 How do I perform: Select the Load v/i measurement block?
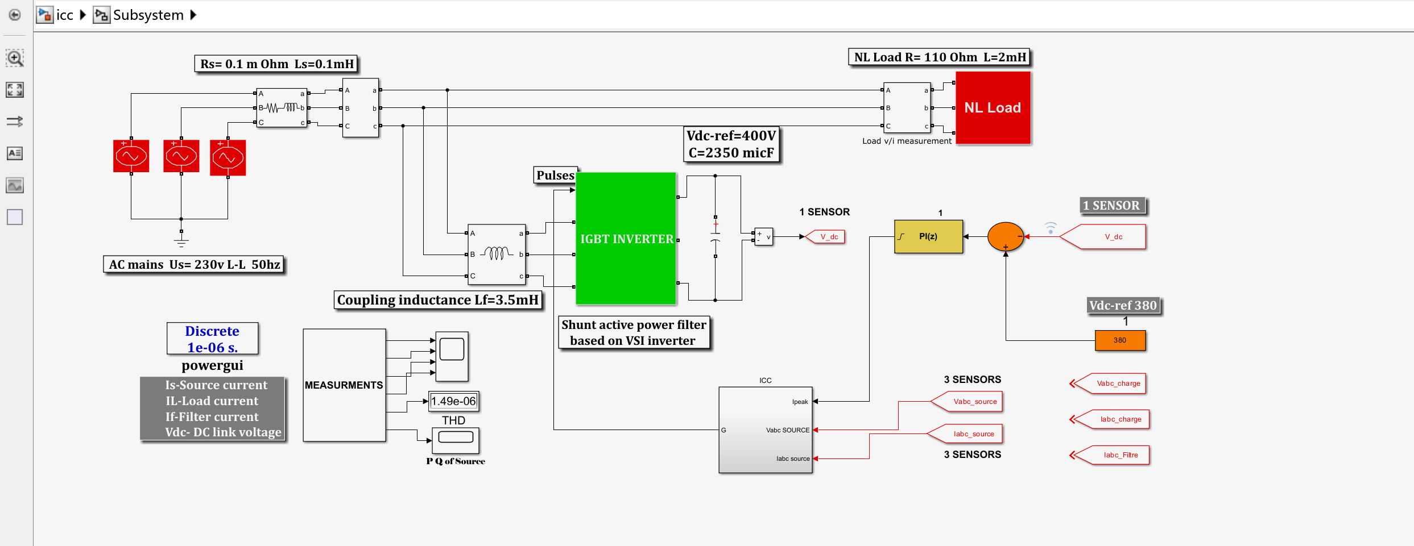907,108
